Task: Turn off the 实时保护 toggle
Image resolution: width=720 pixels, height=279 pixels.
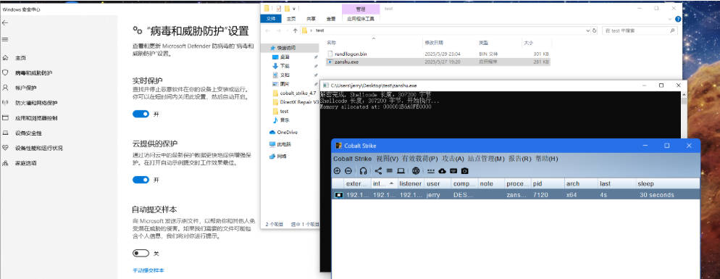Action: click(141, 114)
